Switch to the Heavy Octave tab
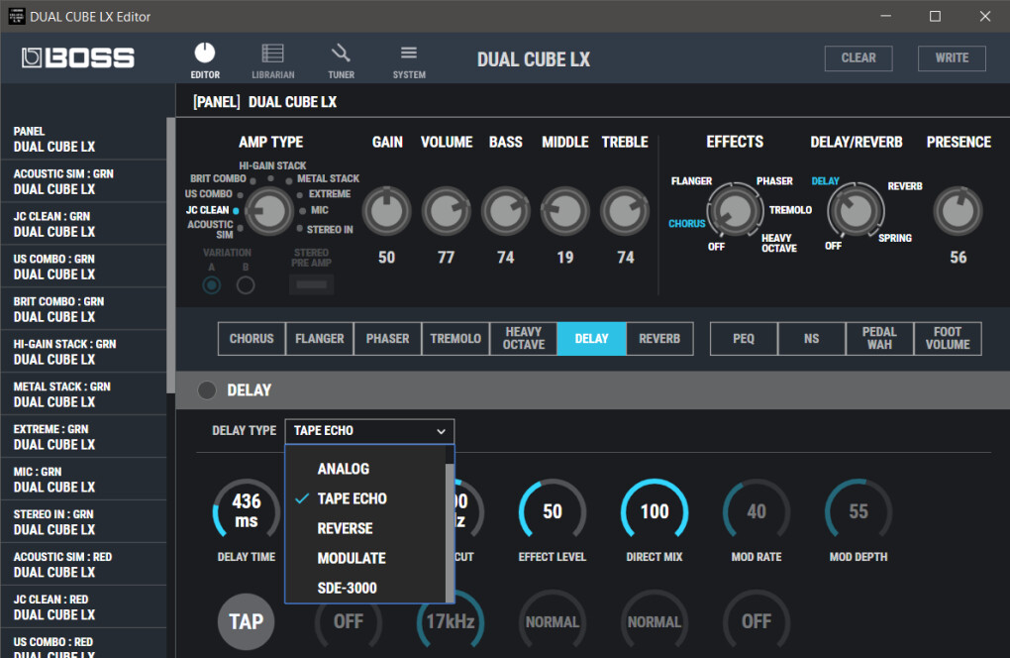 524,338
